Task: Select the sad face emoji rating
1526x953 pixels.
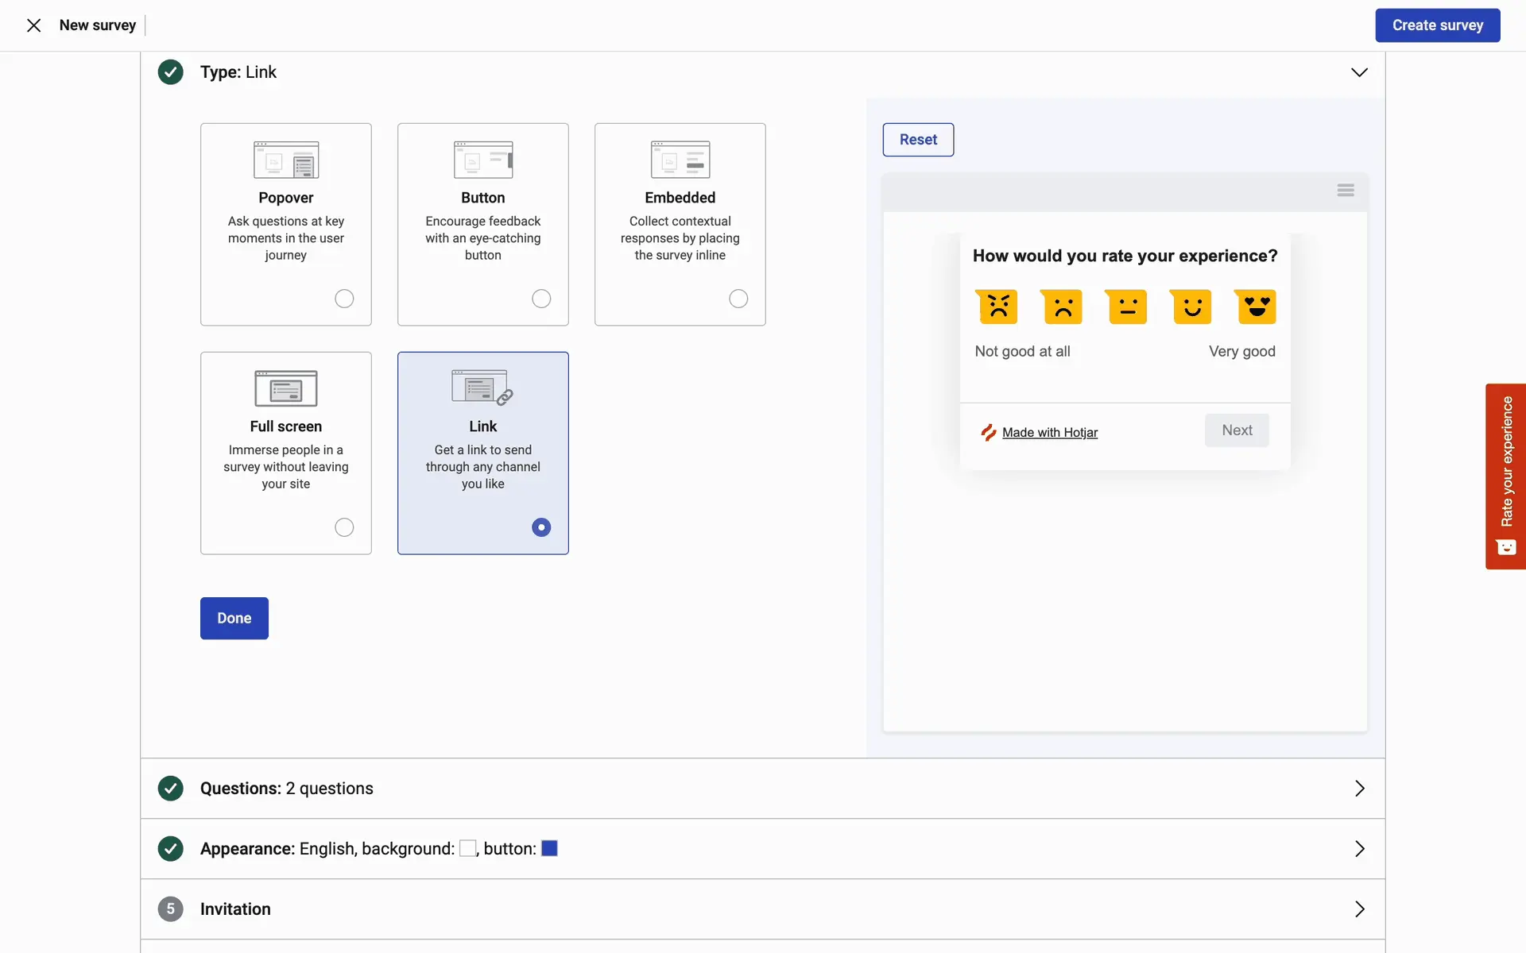Action: tap(1063, 307)
